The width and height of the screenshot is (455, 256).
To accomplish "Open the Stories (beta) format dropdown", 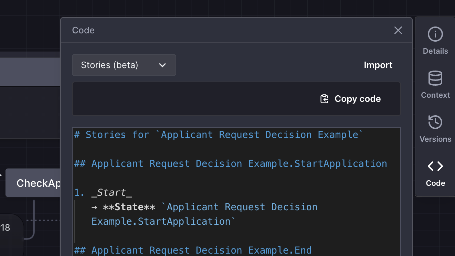I will pos(124,65).
